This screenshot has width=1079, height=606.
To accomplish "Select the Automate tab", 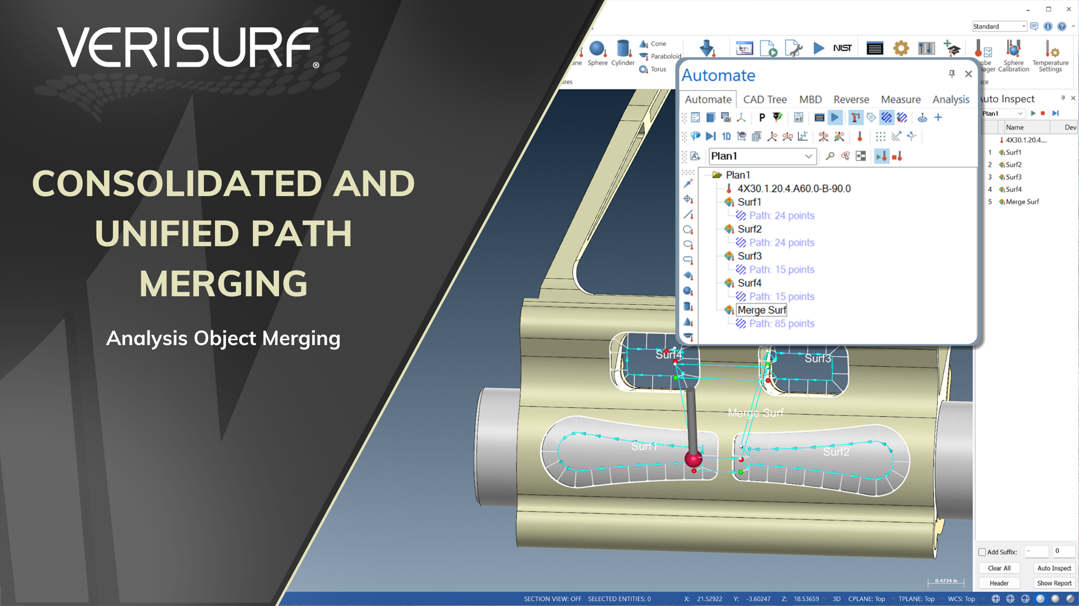I will click(708, 100).
